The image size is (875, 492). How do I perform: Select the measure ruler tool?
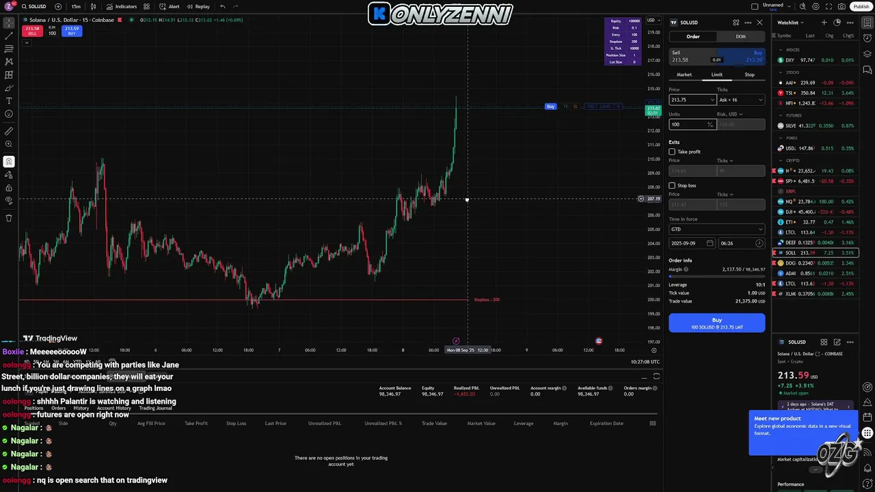click(9, 131)
